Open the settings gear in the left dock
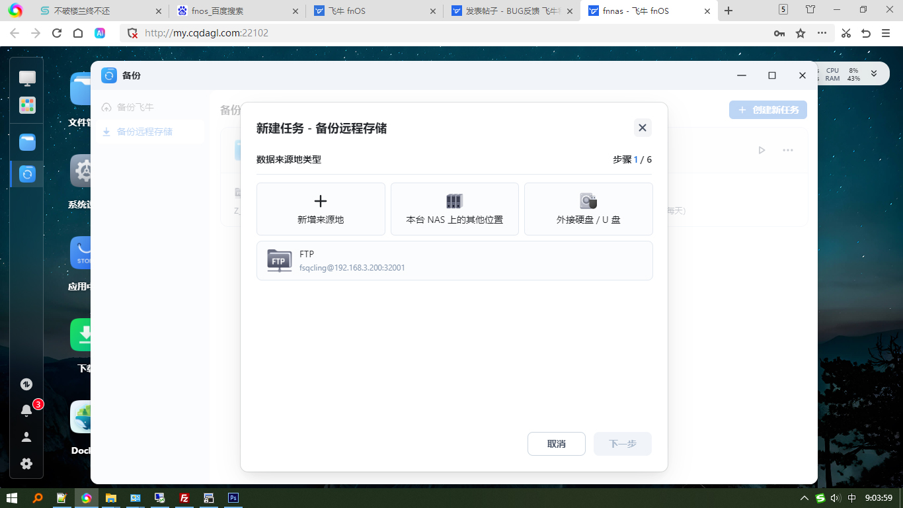 (x=26, y=464)
